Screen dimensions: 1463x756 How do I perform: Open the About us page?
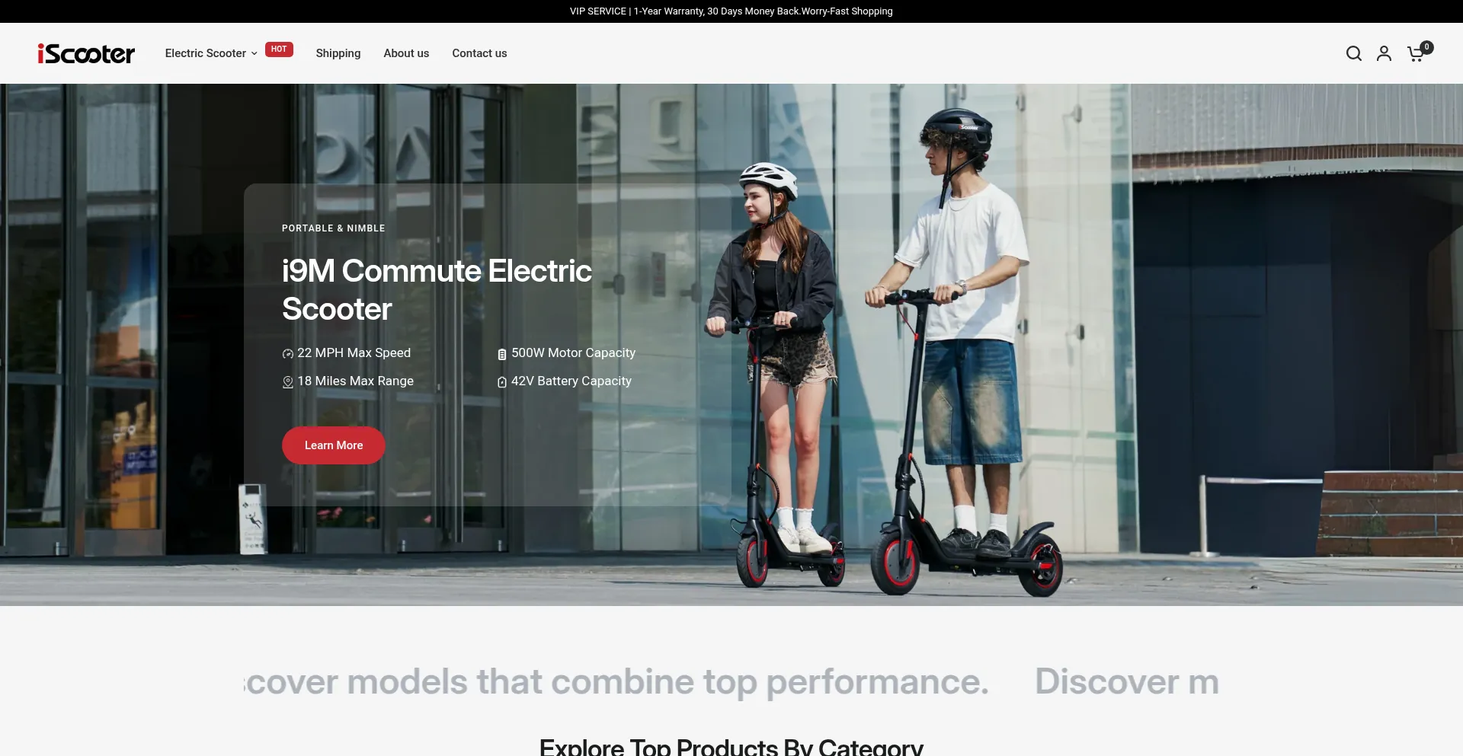(406, 53)
